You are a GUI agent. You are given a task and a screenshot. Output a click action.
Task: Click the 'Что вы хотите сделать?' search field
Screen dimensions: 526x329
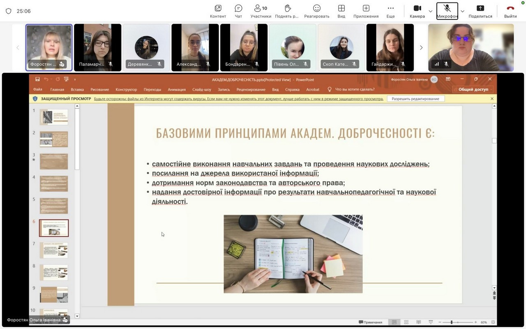(x=355, y=89)
